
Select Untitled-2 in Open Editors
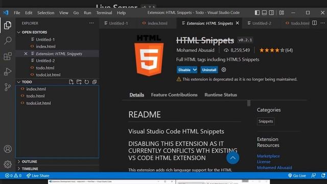(x=45, y=61)
